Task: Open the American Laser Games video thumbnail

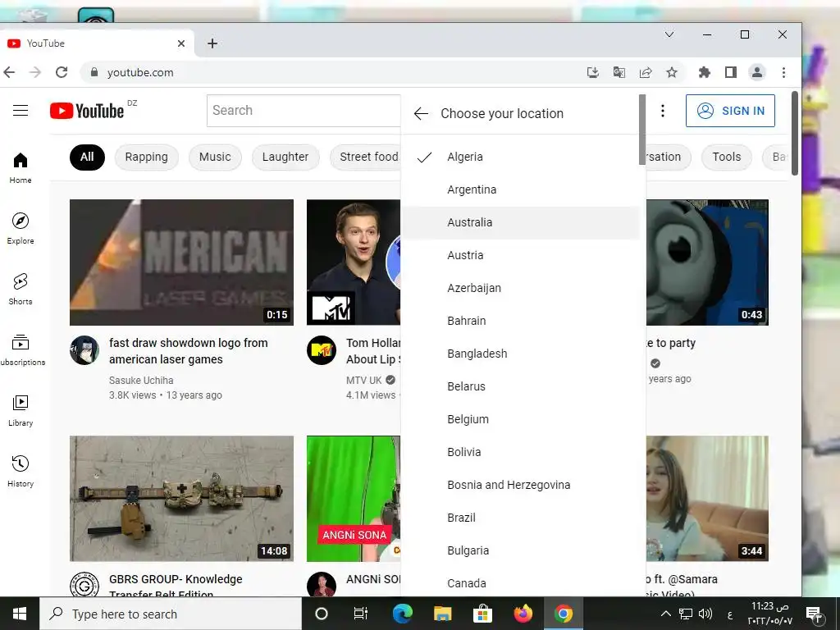Action: tap(181, 262)
